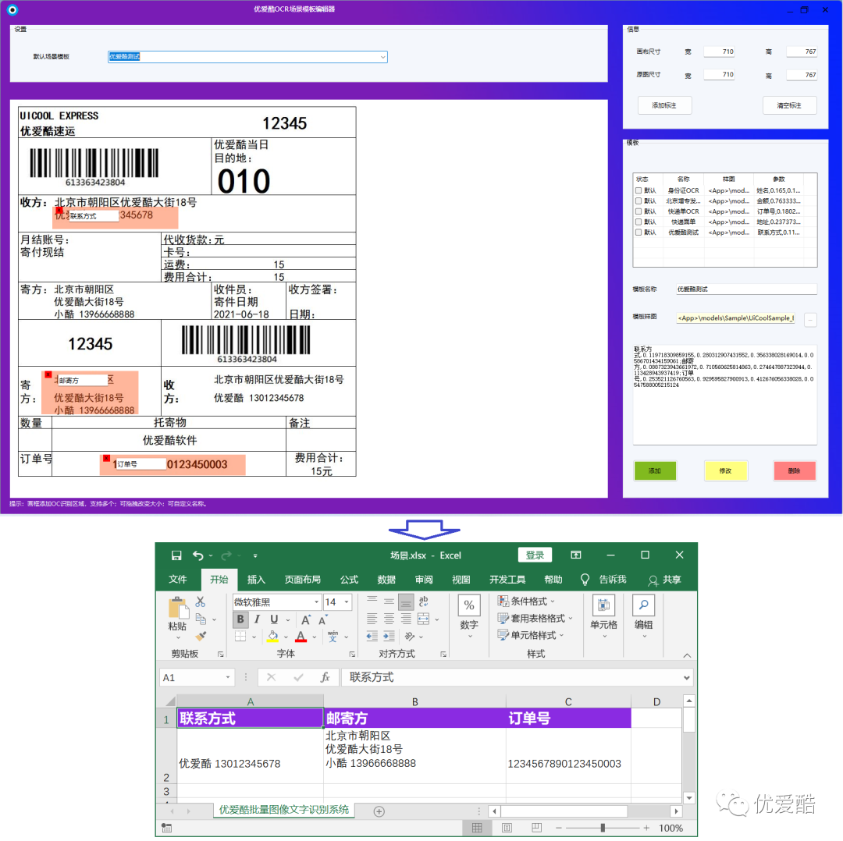Switch to the 公式 ribbon tab
843x841 pixels.
click(349, 580)
